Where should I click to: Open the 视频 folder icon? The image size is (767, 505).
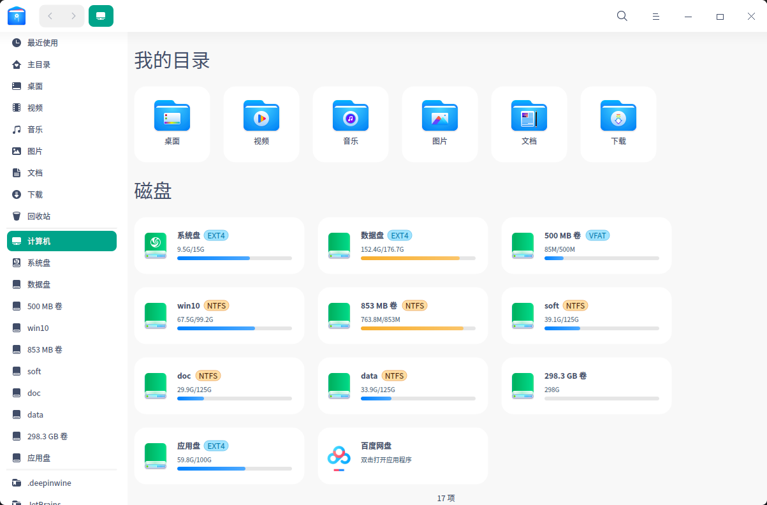[261, 117]
